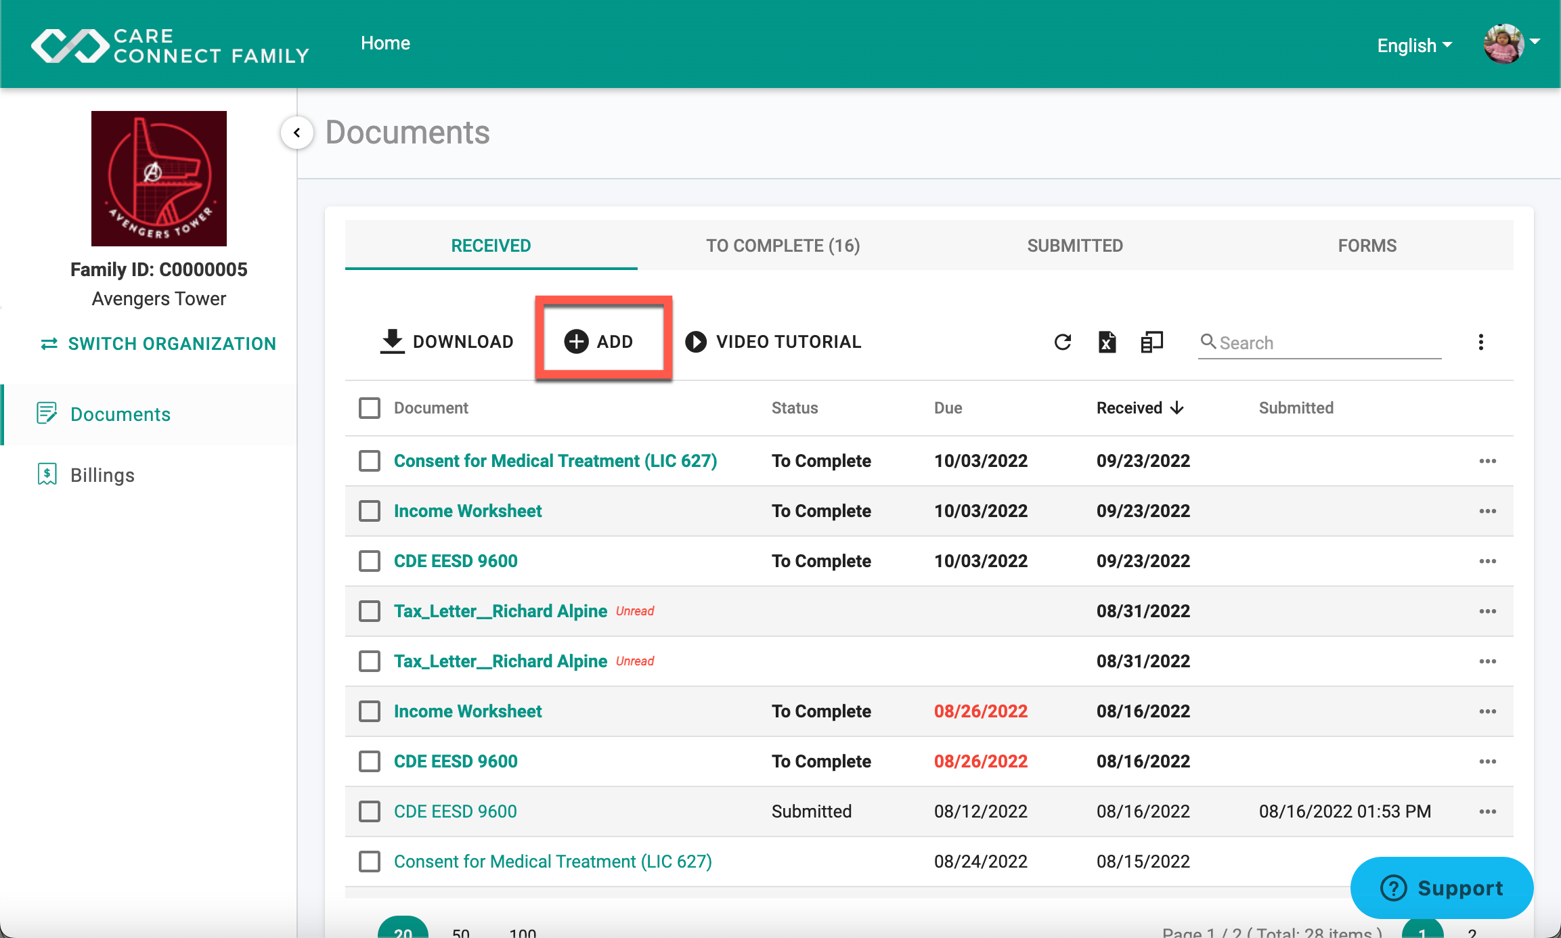Viewport: 1561px width, 938px height.
Task: Open the vertical three-dot toolbar menu
Action: (1481, 342)
